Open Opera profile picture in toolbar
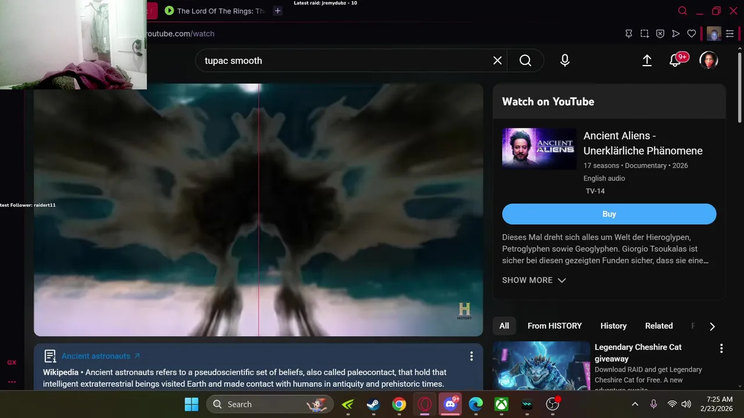This screenshot has width=744, height=418. click(714, 34)
